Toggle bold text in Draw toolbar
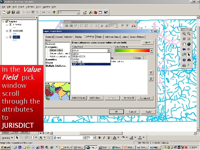Image resolution: width=200 pixels, height=150 pixels. pos(99,137)
